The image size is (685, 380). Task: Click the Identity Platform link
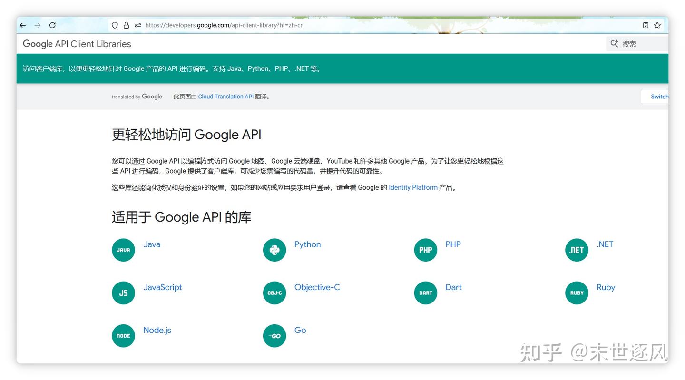coord(413,187)
